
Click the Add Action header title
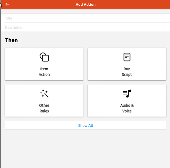tap(86, 4)
